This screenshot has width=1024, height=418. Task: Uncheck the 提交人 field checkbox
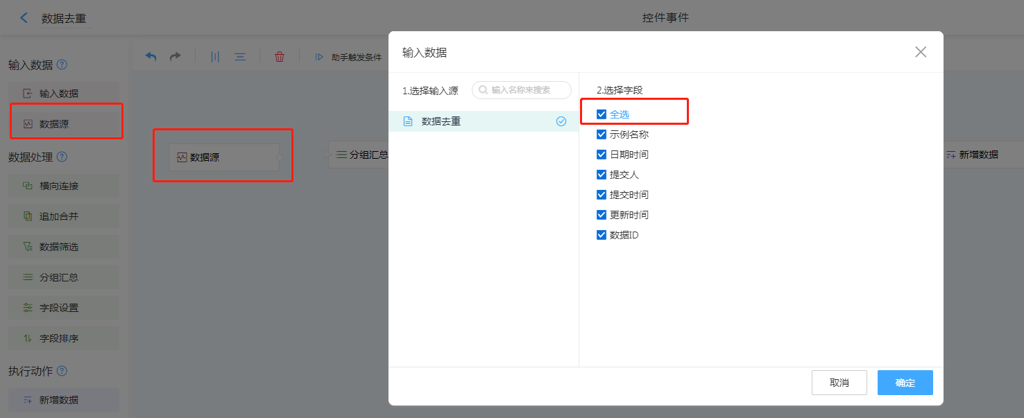(x=601, y=175)
